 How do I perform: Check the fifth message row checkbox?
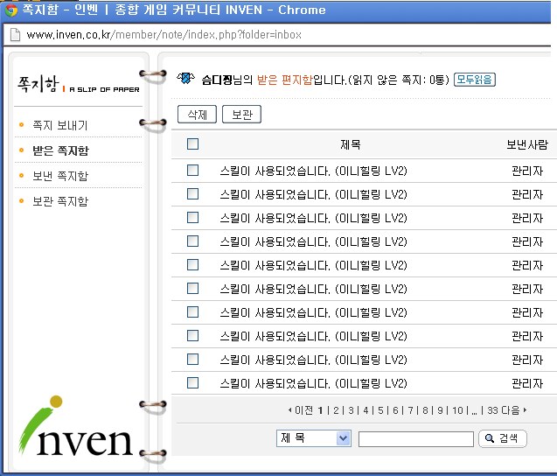click(x=192, y=265)
